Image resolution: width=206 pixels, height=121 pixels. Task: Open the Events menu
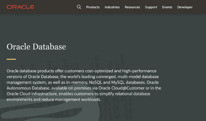[167, 7]
